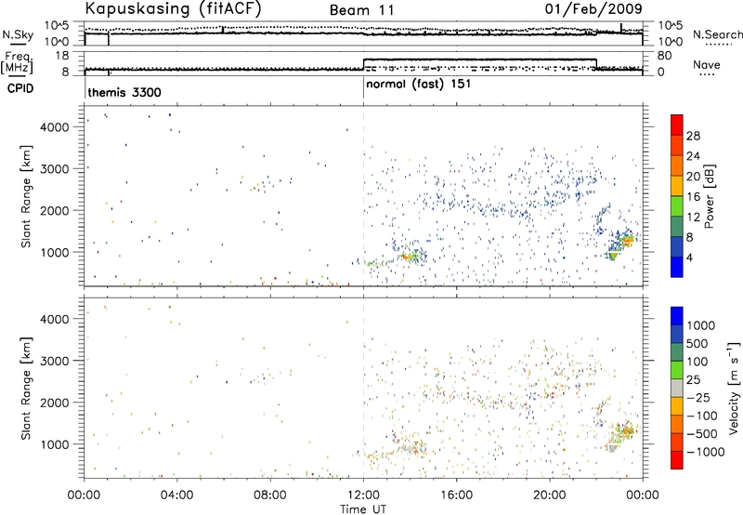The height and width of the screenshot is (515, 743).
Task: Pick the gray −25 to 25 Velocity colorbar segment
Action: [x=677, y=389]
